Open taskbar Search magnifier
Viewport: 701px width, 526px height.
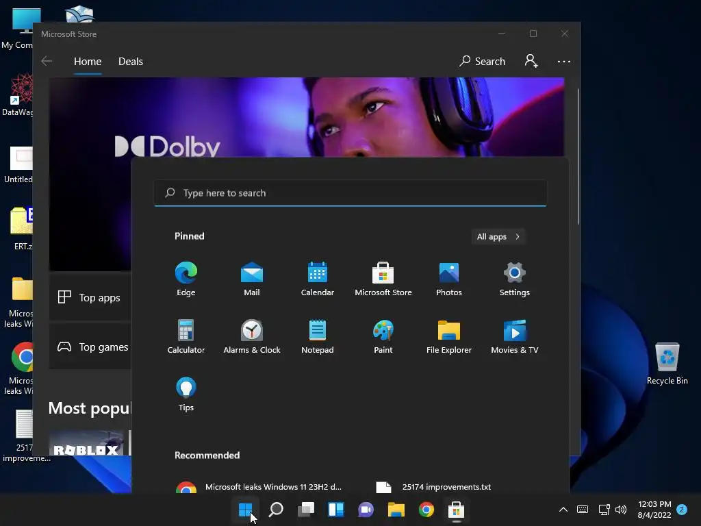(x=276, y=510)
